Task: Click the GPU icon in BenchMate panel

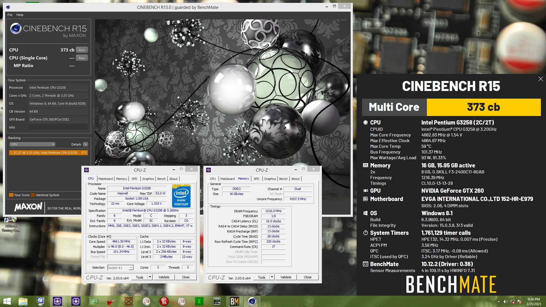Action: coord(365,191)
